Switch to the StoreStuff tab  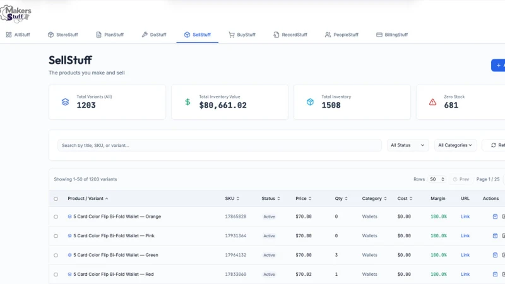point(62,35)
